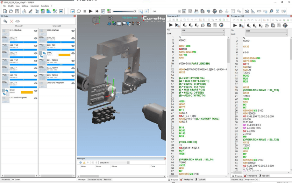Viewport: 292px width, 183px height.
Task: Switch to the Part model tab
Action: pos(6,179)
